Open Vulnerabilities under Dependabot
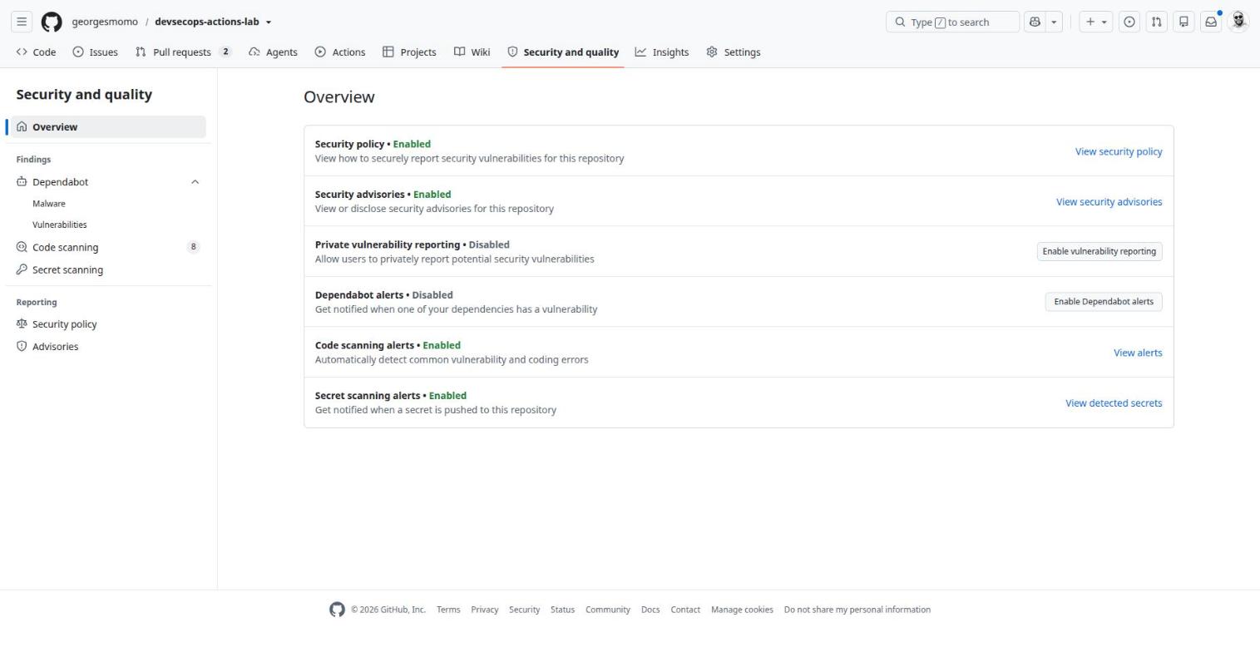The image size is (1260, 652). point(60,225)
